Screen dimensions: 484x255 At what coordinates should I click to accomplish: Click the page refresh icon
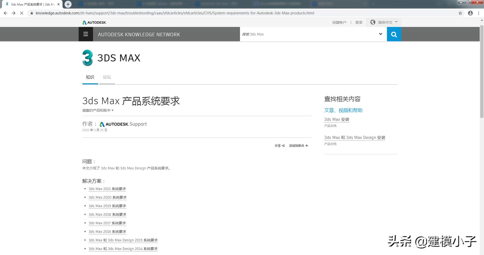[x=21, y=13]
